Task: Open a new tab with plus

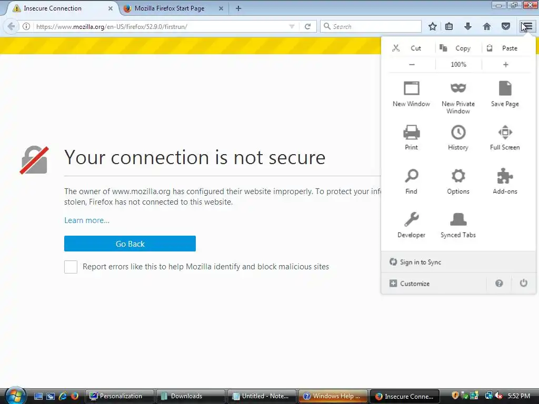Action: click(x=238, y=8)
